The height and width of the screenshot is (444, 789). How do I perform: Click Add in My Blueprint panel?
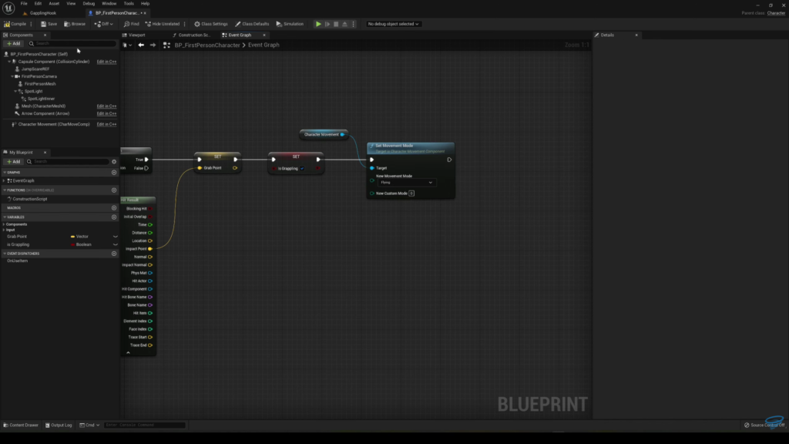coord(14,162)
